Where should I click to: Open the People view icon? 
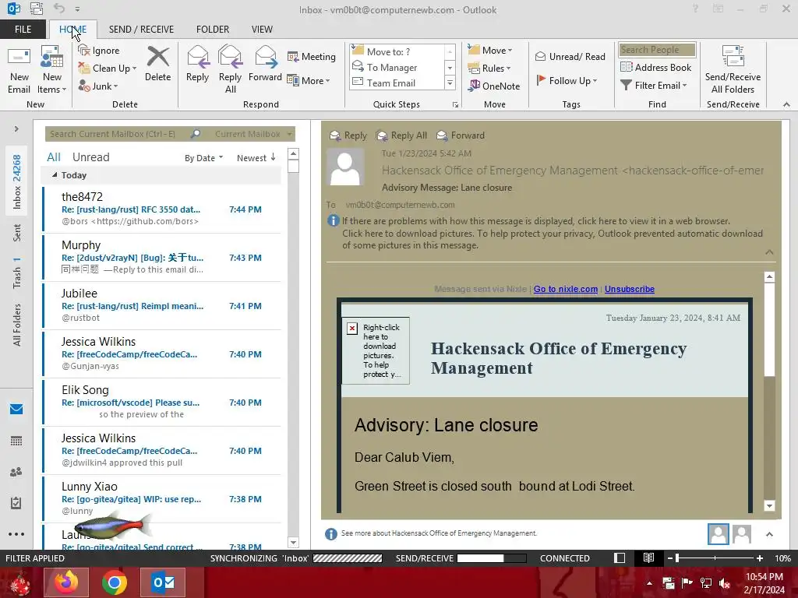[x=16, y=472]
